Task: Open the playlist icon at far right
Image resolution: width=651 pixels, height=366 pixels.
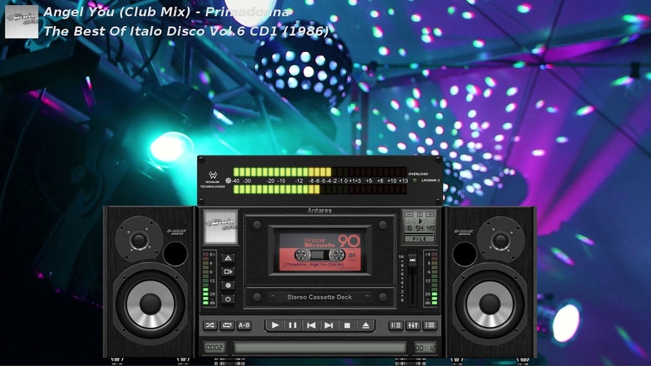Action: click(x=430, y=325)
